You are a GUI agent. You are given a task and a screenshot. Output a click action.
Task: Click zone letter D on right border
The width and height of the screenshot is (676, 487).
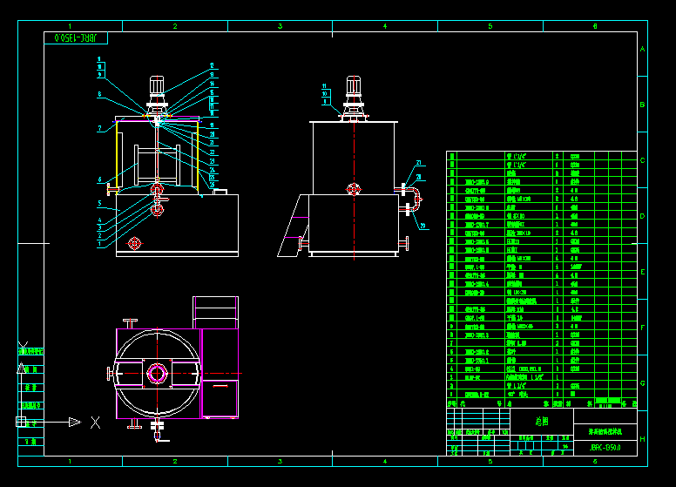tap(642, 216)
